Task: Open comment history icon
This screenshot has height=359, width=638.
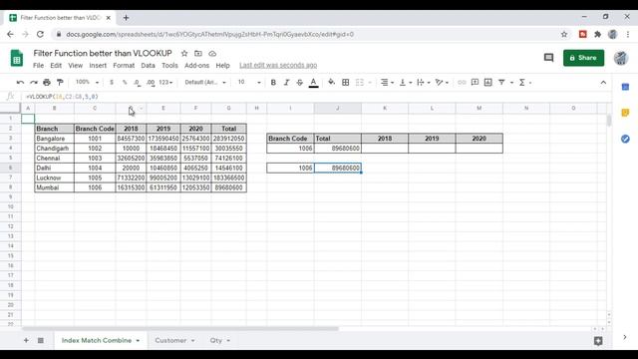Action: tap(548, 58)
